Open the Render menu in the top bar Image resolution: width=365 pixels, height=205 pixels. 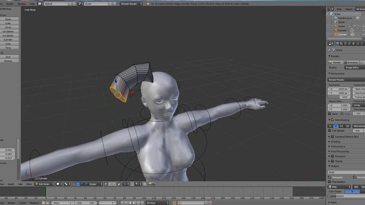click(10, 4)
